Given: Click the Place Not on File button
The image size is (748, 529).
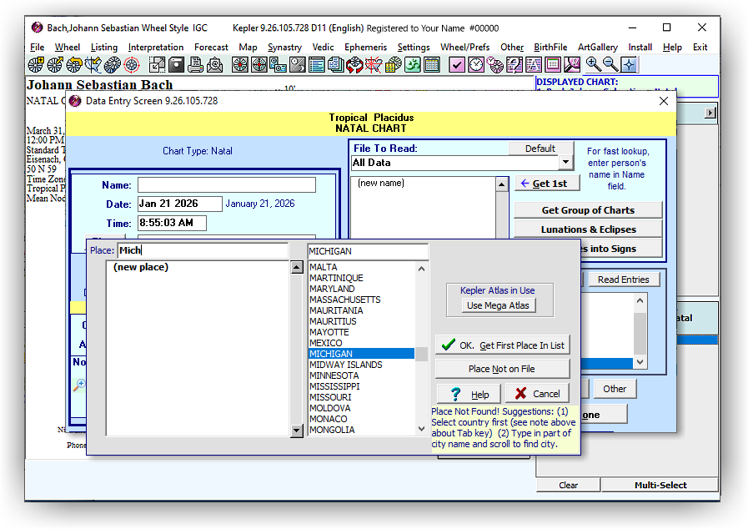Looking at the screenshot, I should (502, 369).
